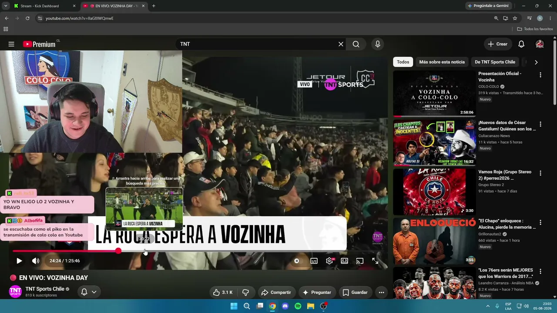This screenshot has width=557, height=313.
Task: Show more filter chips arrow
Action: coord(536,62)
